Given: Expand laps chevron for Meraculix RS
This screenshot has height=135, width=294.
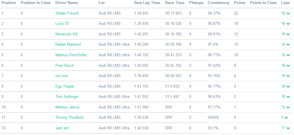Looking at the screenshot, I should [288, 34].
